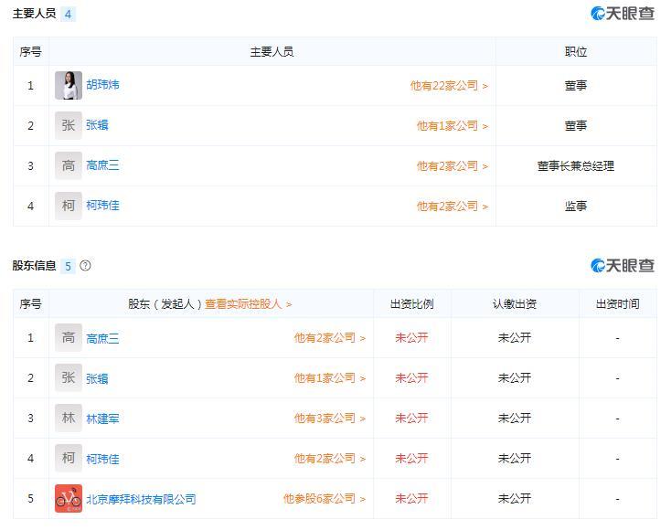
Task: Click the help question mark icon beside 股东信息
Action: coord(86,266)
